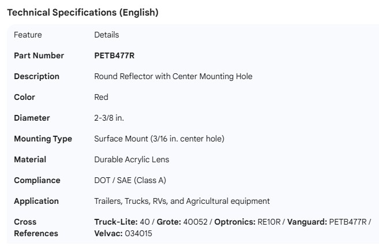This screenshot has height=246, width=379.
Task: Select the Cross References row label
Action: point(36,228)
